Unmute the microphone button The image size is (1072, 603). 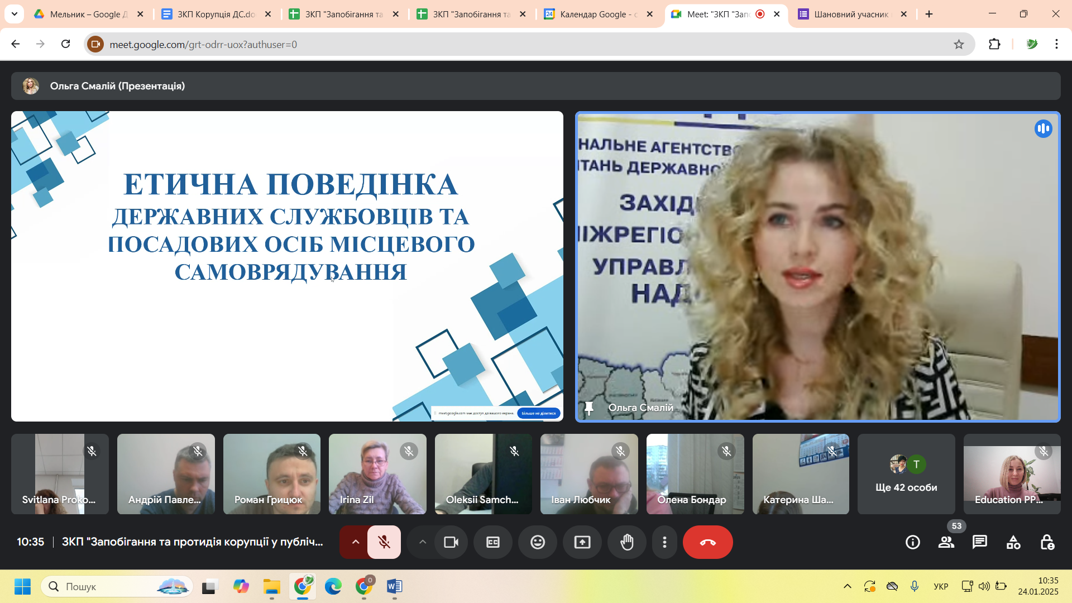pos(384,542)
